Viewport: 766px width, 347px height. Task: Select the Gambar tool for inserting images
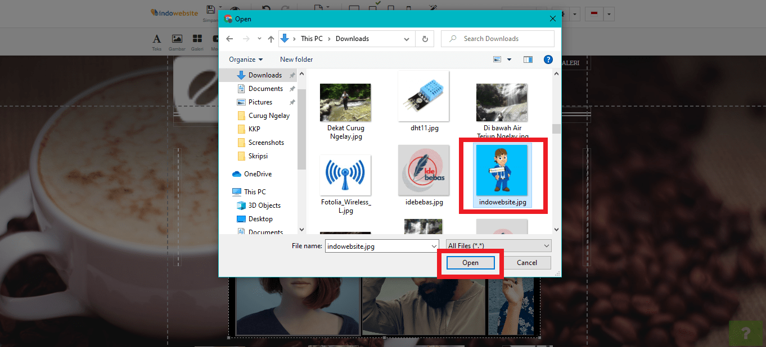click(177, 42)
